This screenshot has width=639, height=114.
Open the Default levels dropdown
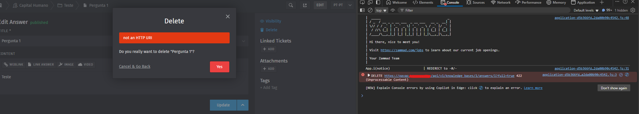586,10
